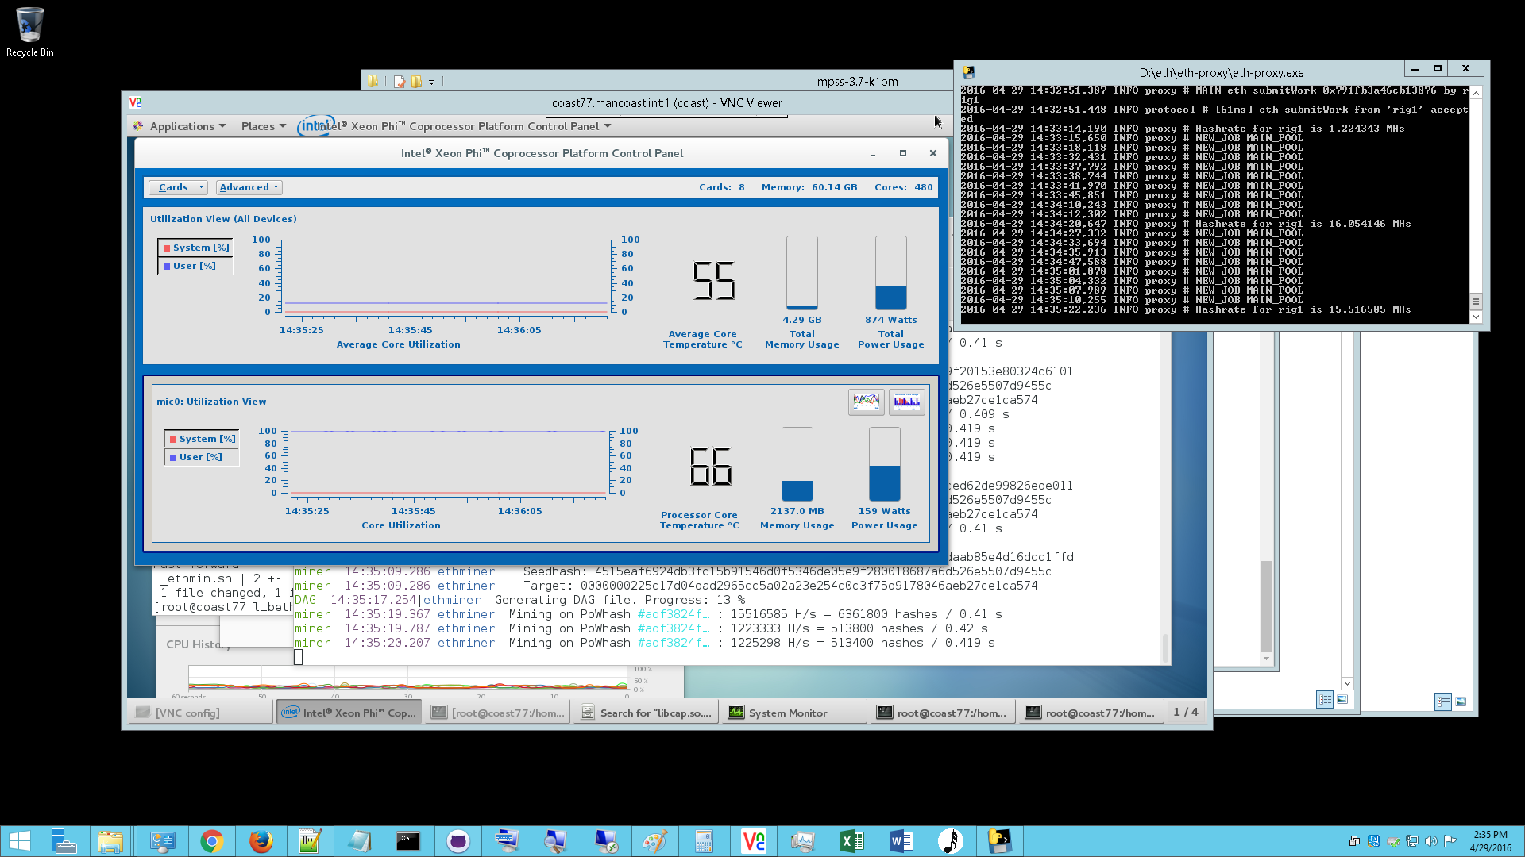The image size is (1525, 857).
Task: Switch to VNC Viewer on the taskbar
Action: point(753,841)
